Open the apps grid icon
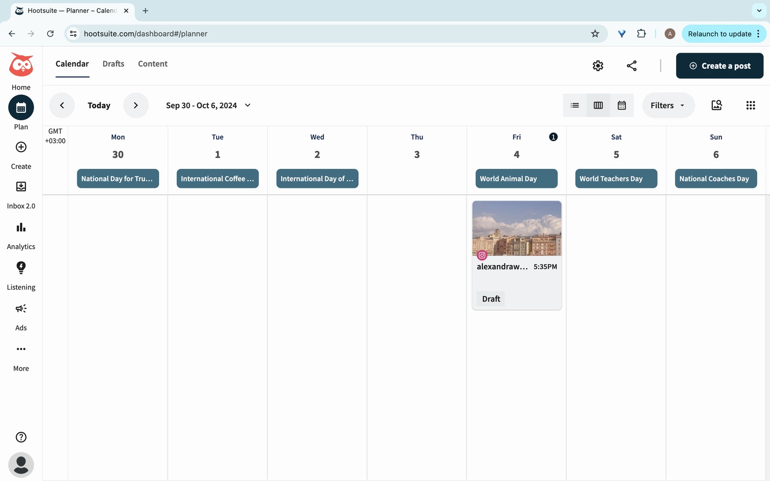This screenshot has height=481, width=770. [750, 105]
